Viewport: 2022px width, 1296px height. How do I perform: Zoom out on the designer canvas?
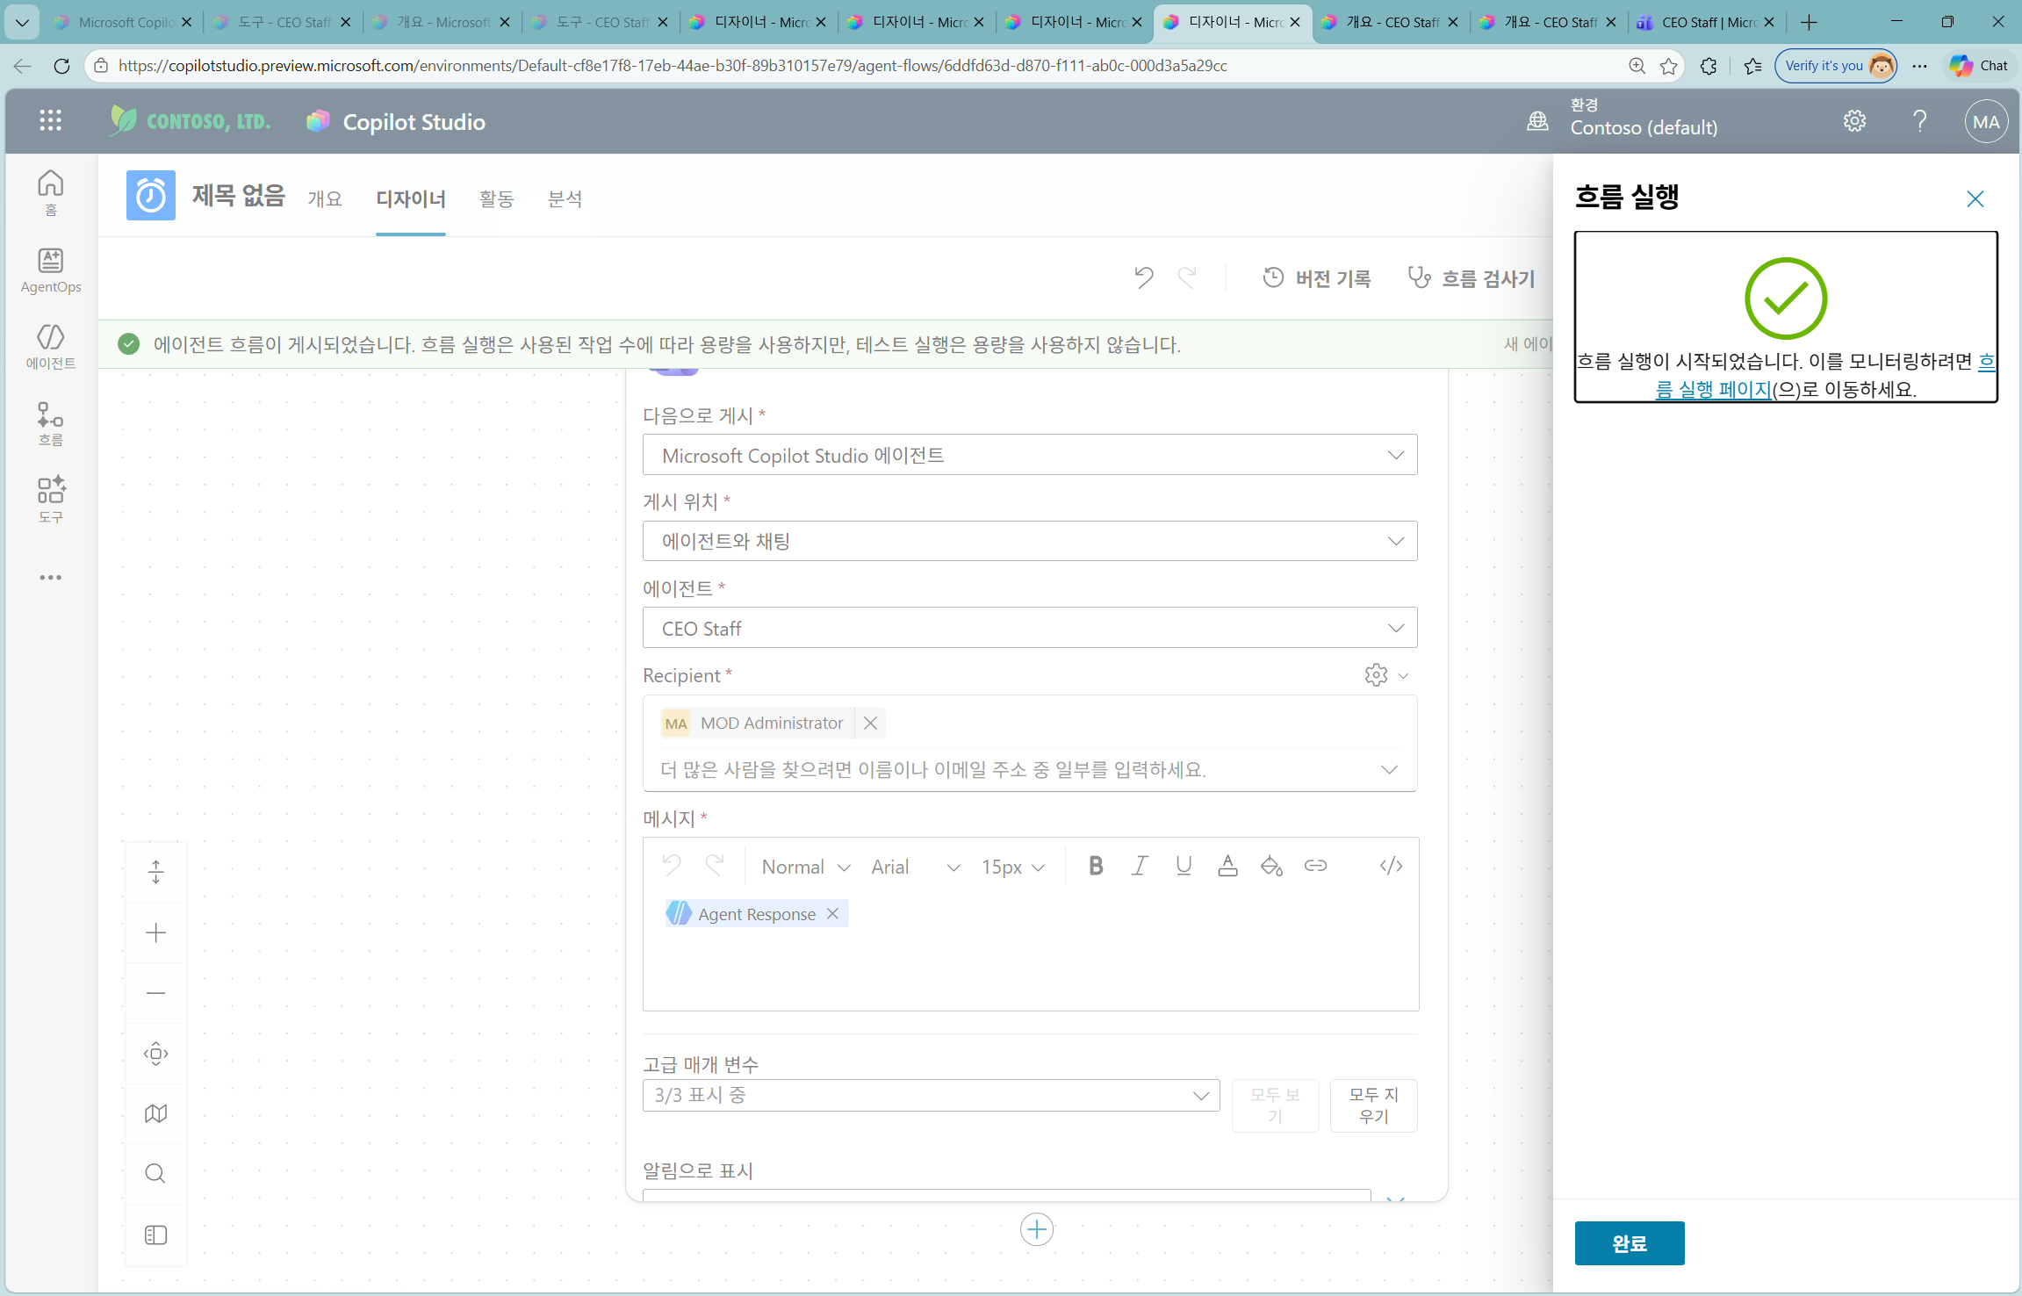(156, 993)
